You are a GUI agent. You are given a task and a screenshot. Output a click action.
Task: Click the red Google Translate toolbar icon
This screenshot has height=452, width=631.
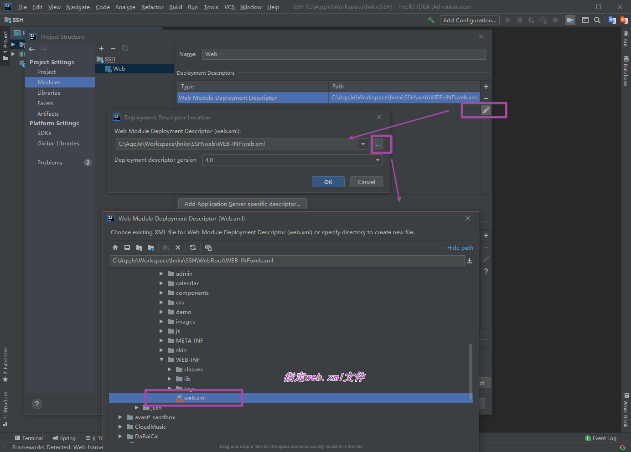(x=624, y=20)
